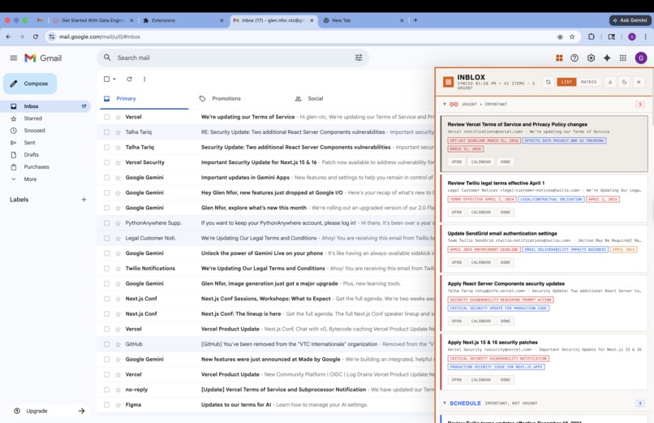Click the Chrome address bar URL
Image resolution: width=654 pixels, height=423 pixels.
click(x=100, y=37)
